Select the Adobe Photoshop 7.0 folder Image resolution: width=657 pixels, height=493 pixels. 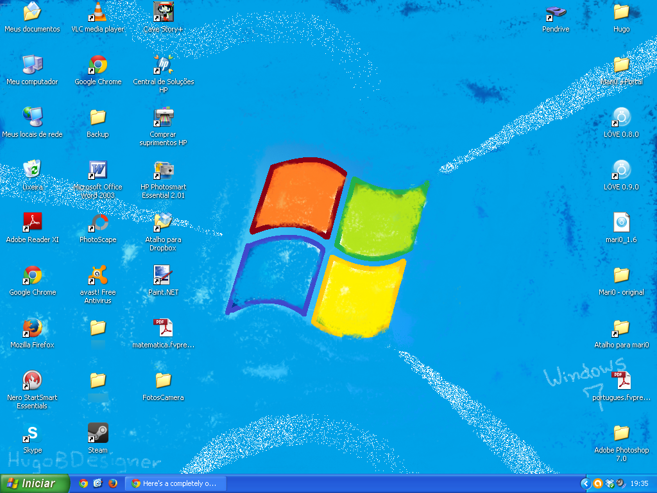click(x=621, y=433)
